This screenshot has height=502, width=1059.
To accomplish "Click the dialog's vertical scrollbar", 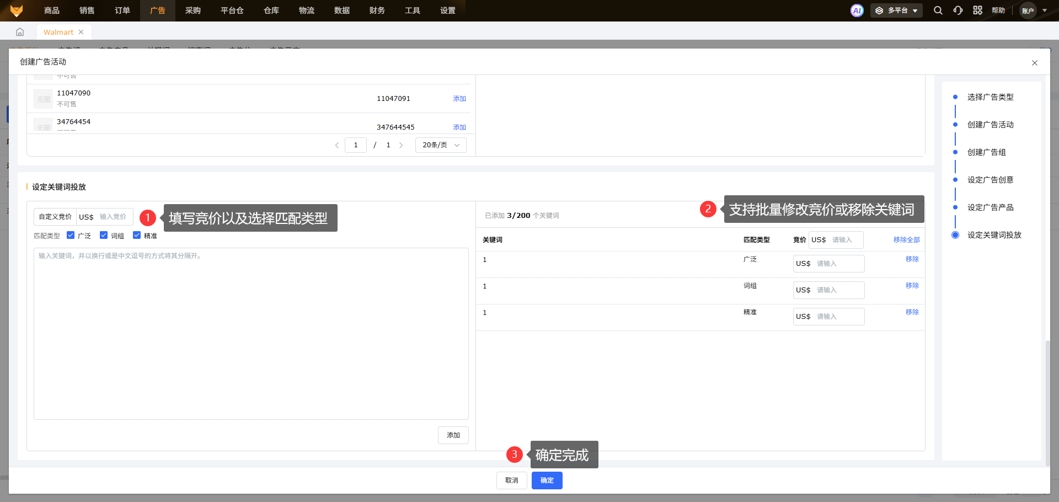I will pos(1047,403).
